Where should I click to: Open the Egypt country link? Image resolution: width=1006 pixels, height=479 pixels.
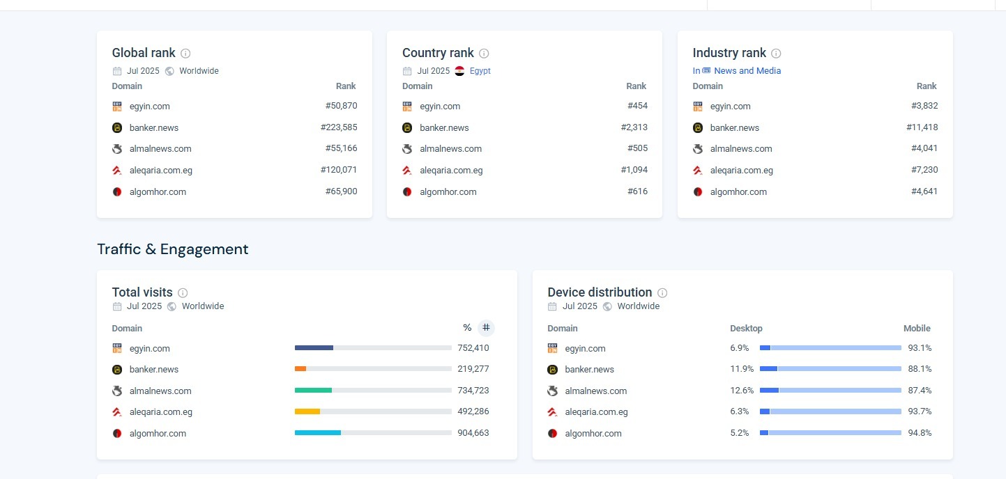[480, 71]
